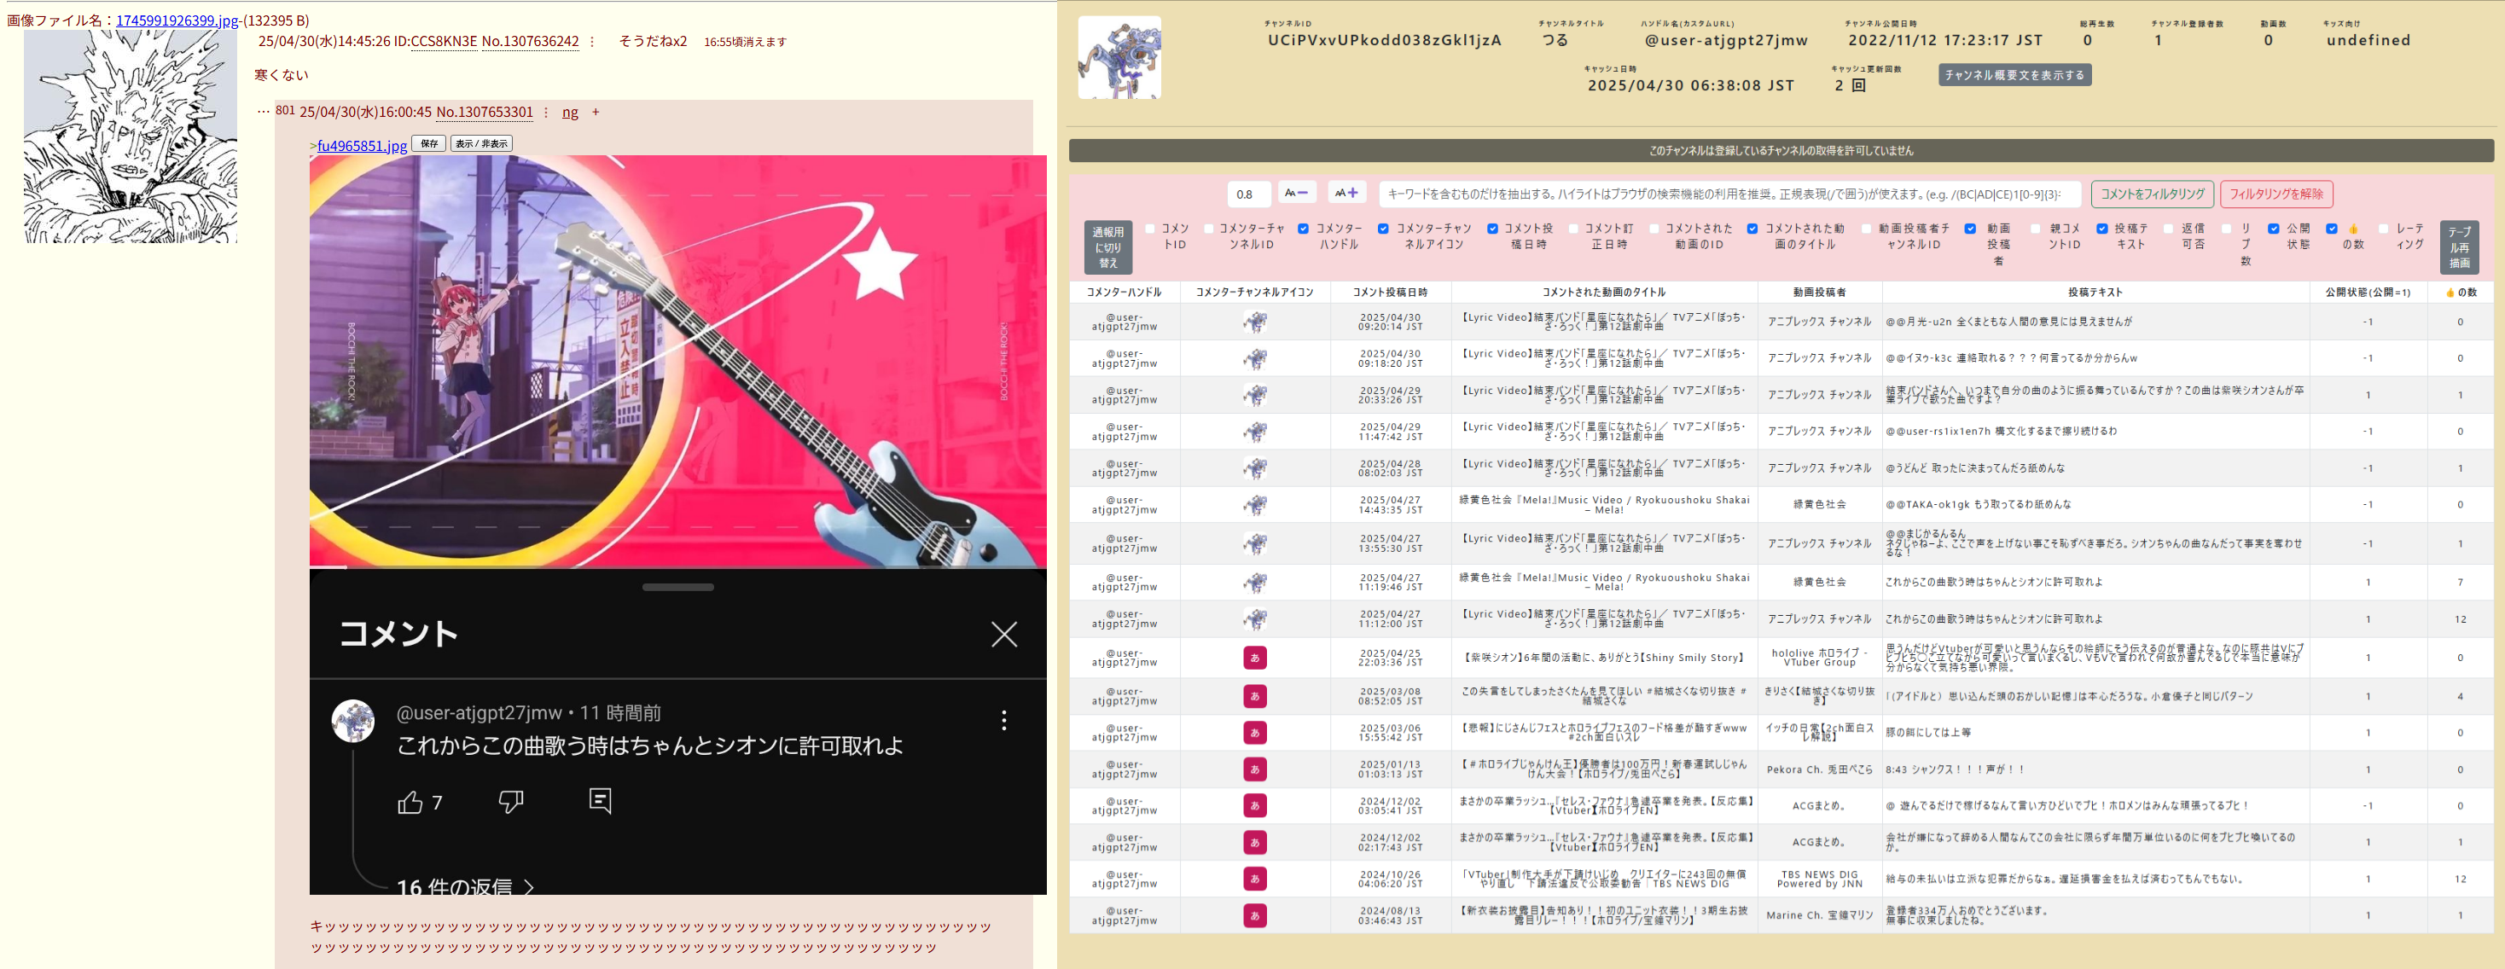Click the increase font size A+ button
This screenshot has height=969, width=2505.
[x=1347, y=194]
